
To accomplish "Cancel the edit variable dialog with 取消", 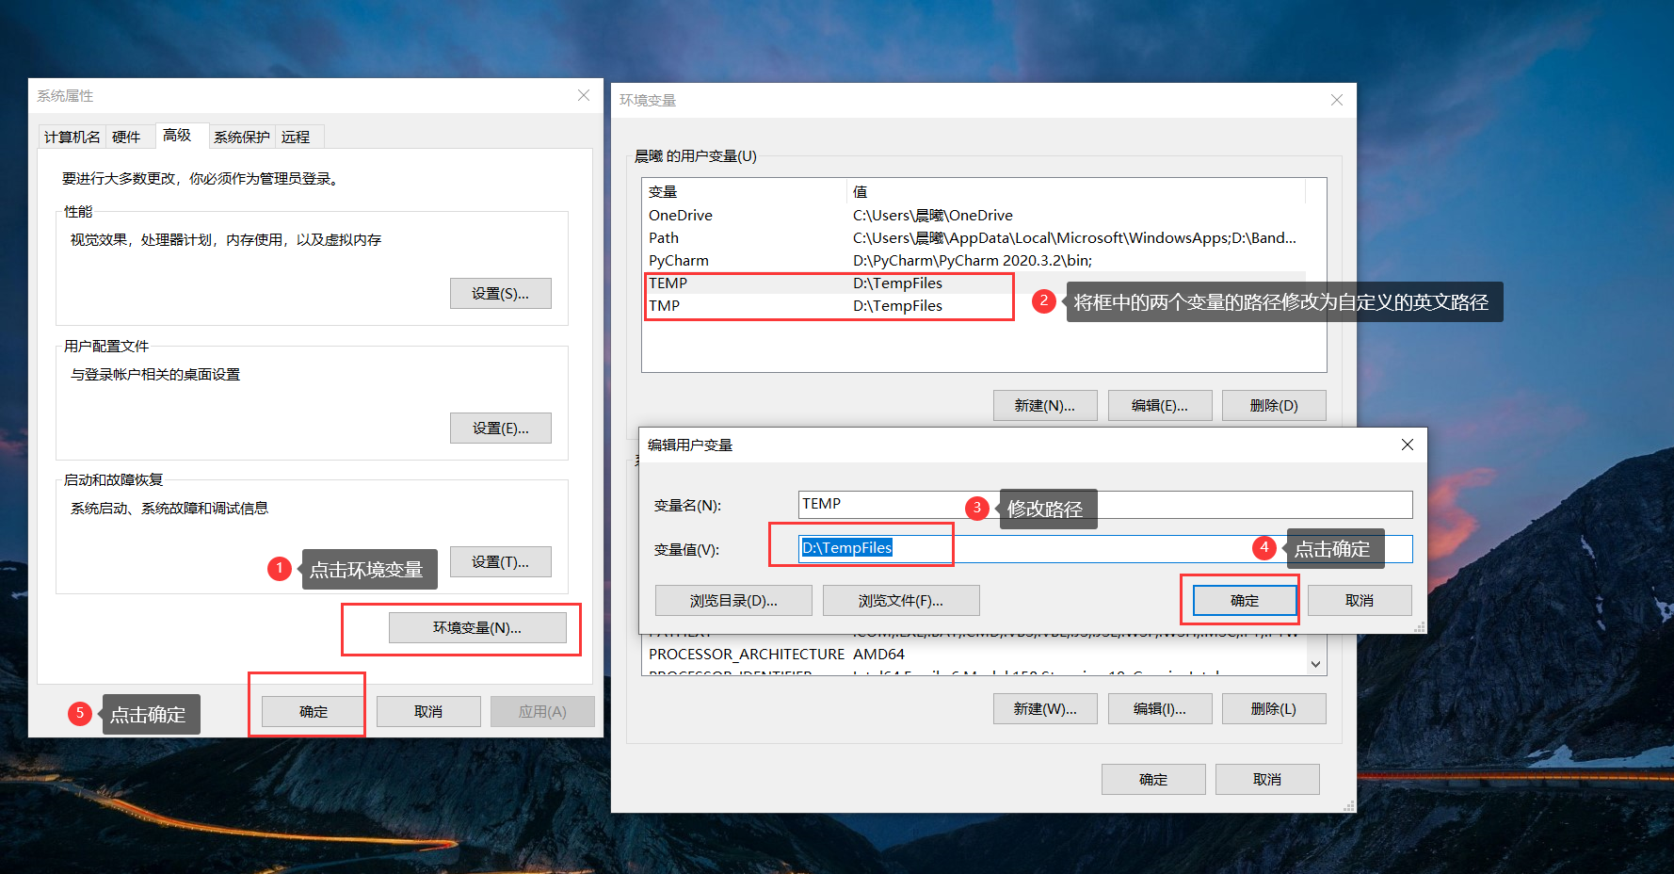I will tap(1360, 600).
